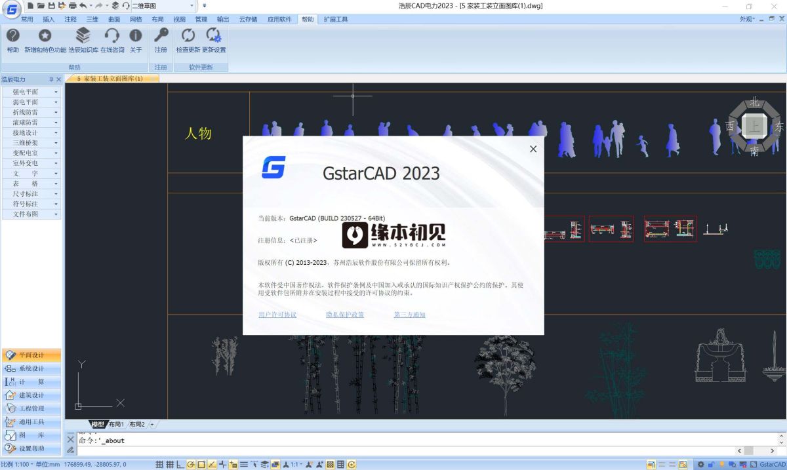Screen dimensions: 787x470
Task: Open the 帮助 question mark ribbon icon
Action: [x=13, y=35]
